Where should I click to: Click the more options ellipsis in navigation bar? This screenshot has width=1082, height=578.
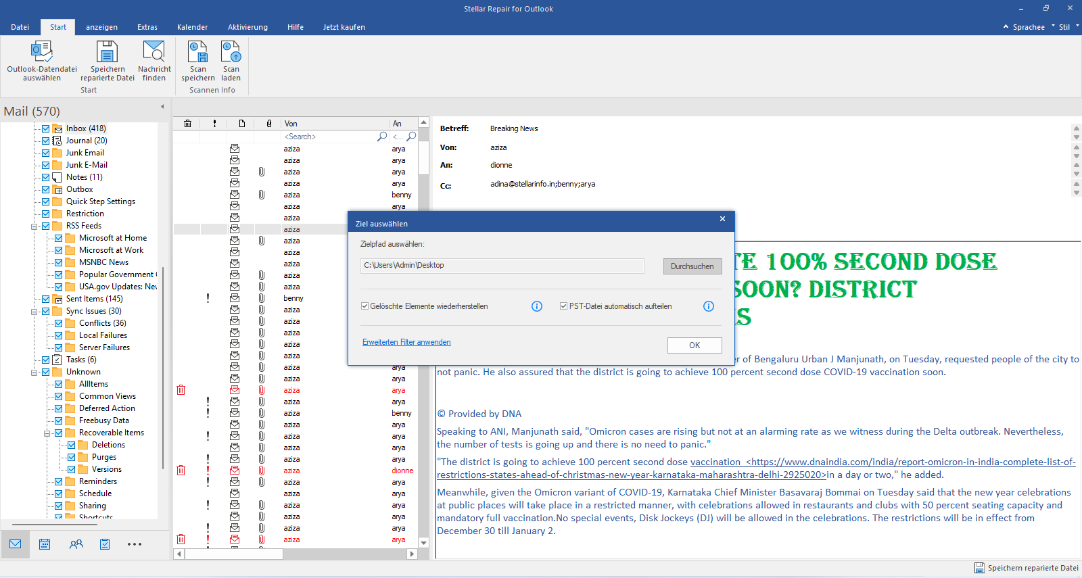tap(135, 544)
